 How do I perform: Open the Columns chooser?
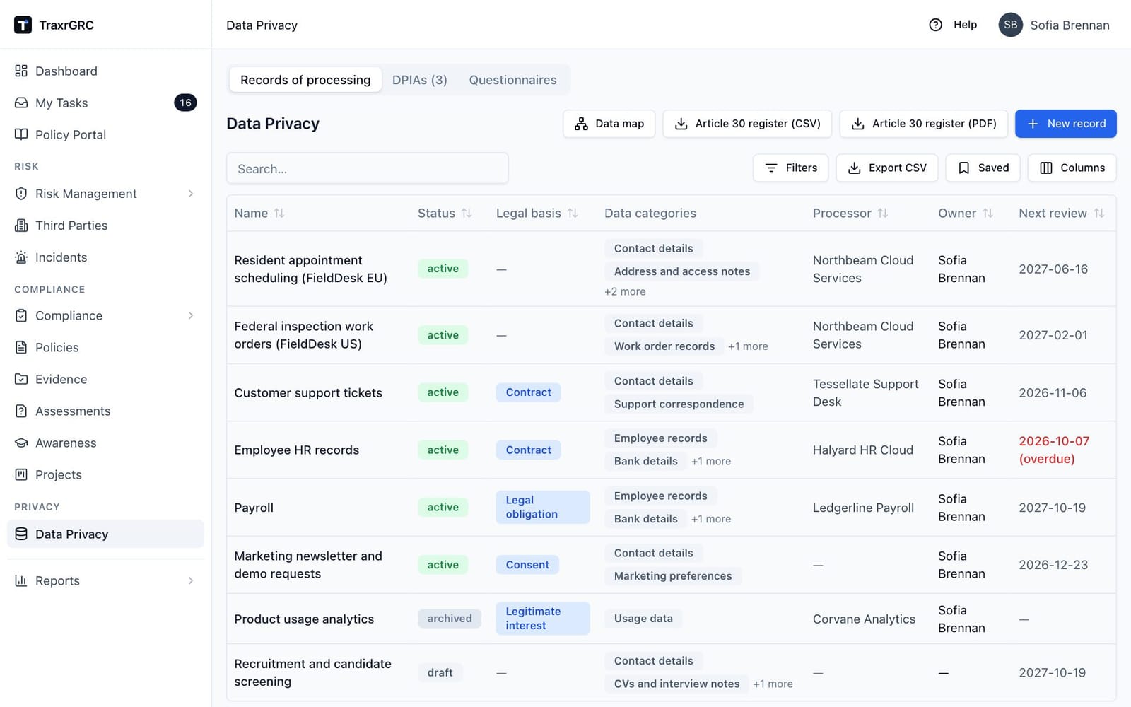coord(1072,168)
